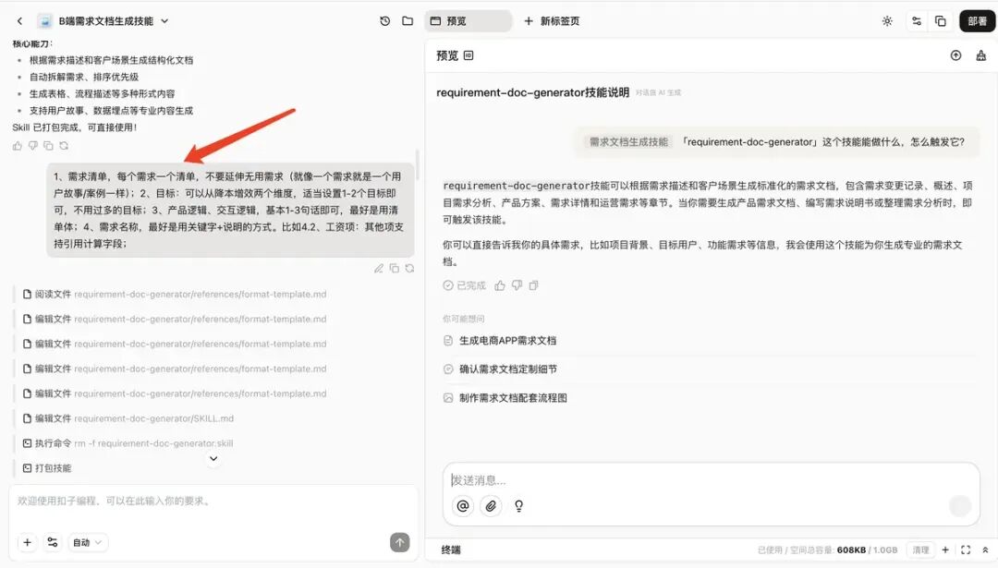The height and width of the screenshot is (568, 998).
Task: Click the @ mention button
Action: click(463, 506)
